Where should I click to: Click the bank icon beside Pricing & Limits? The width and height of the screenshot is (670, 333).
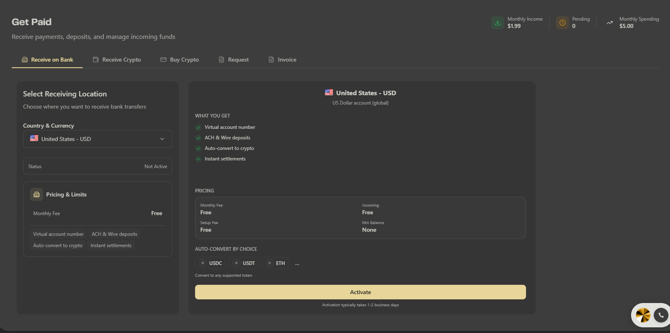click(37, 194)
